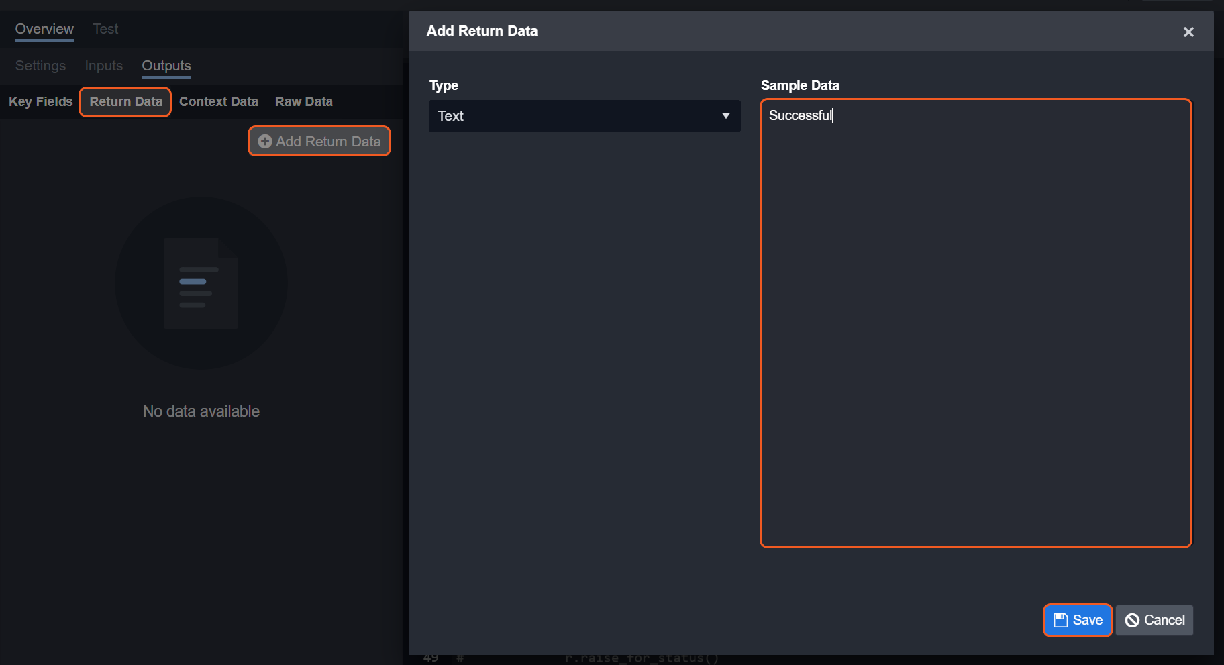Switch to the Overview tab
Viewport: 1224px width, 665px height.
click(x=44, y=29)
